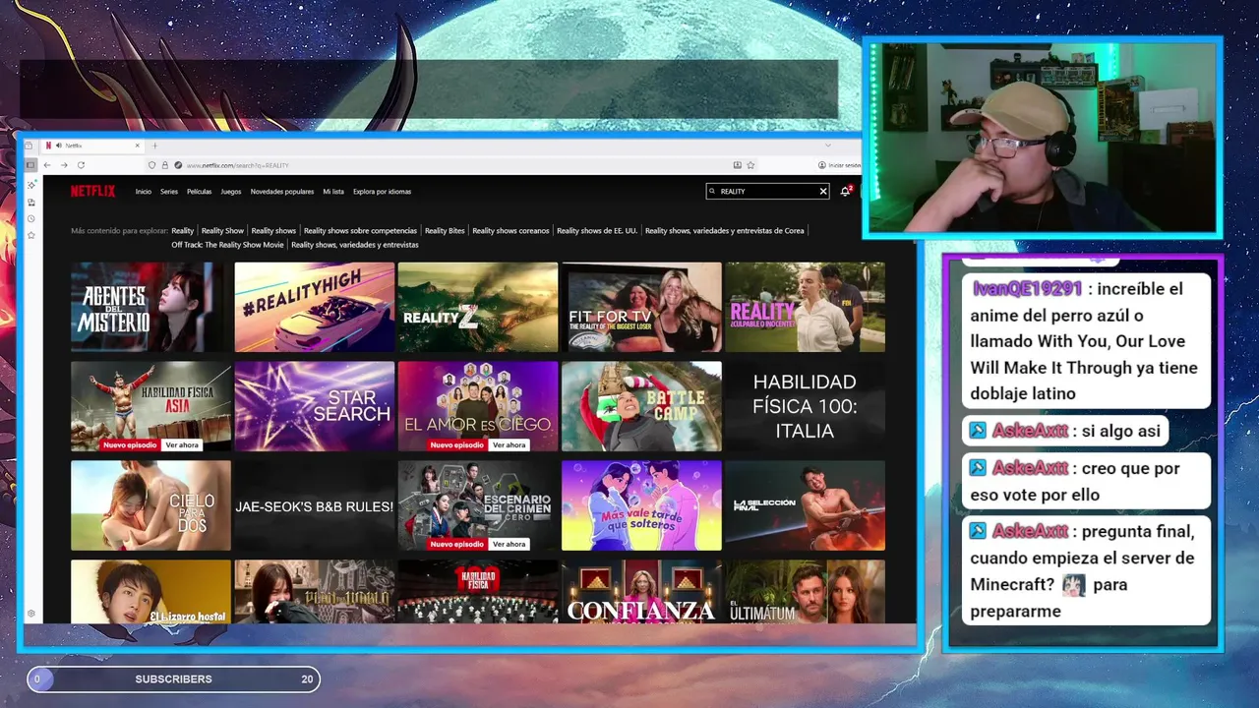Click the permissions icon next to padlock
Image resolution: width=1259 pixels, height=708 pixels.
[x=178, y=165]
